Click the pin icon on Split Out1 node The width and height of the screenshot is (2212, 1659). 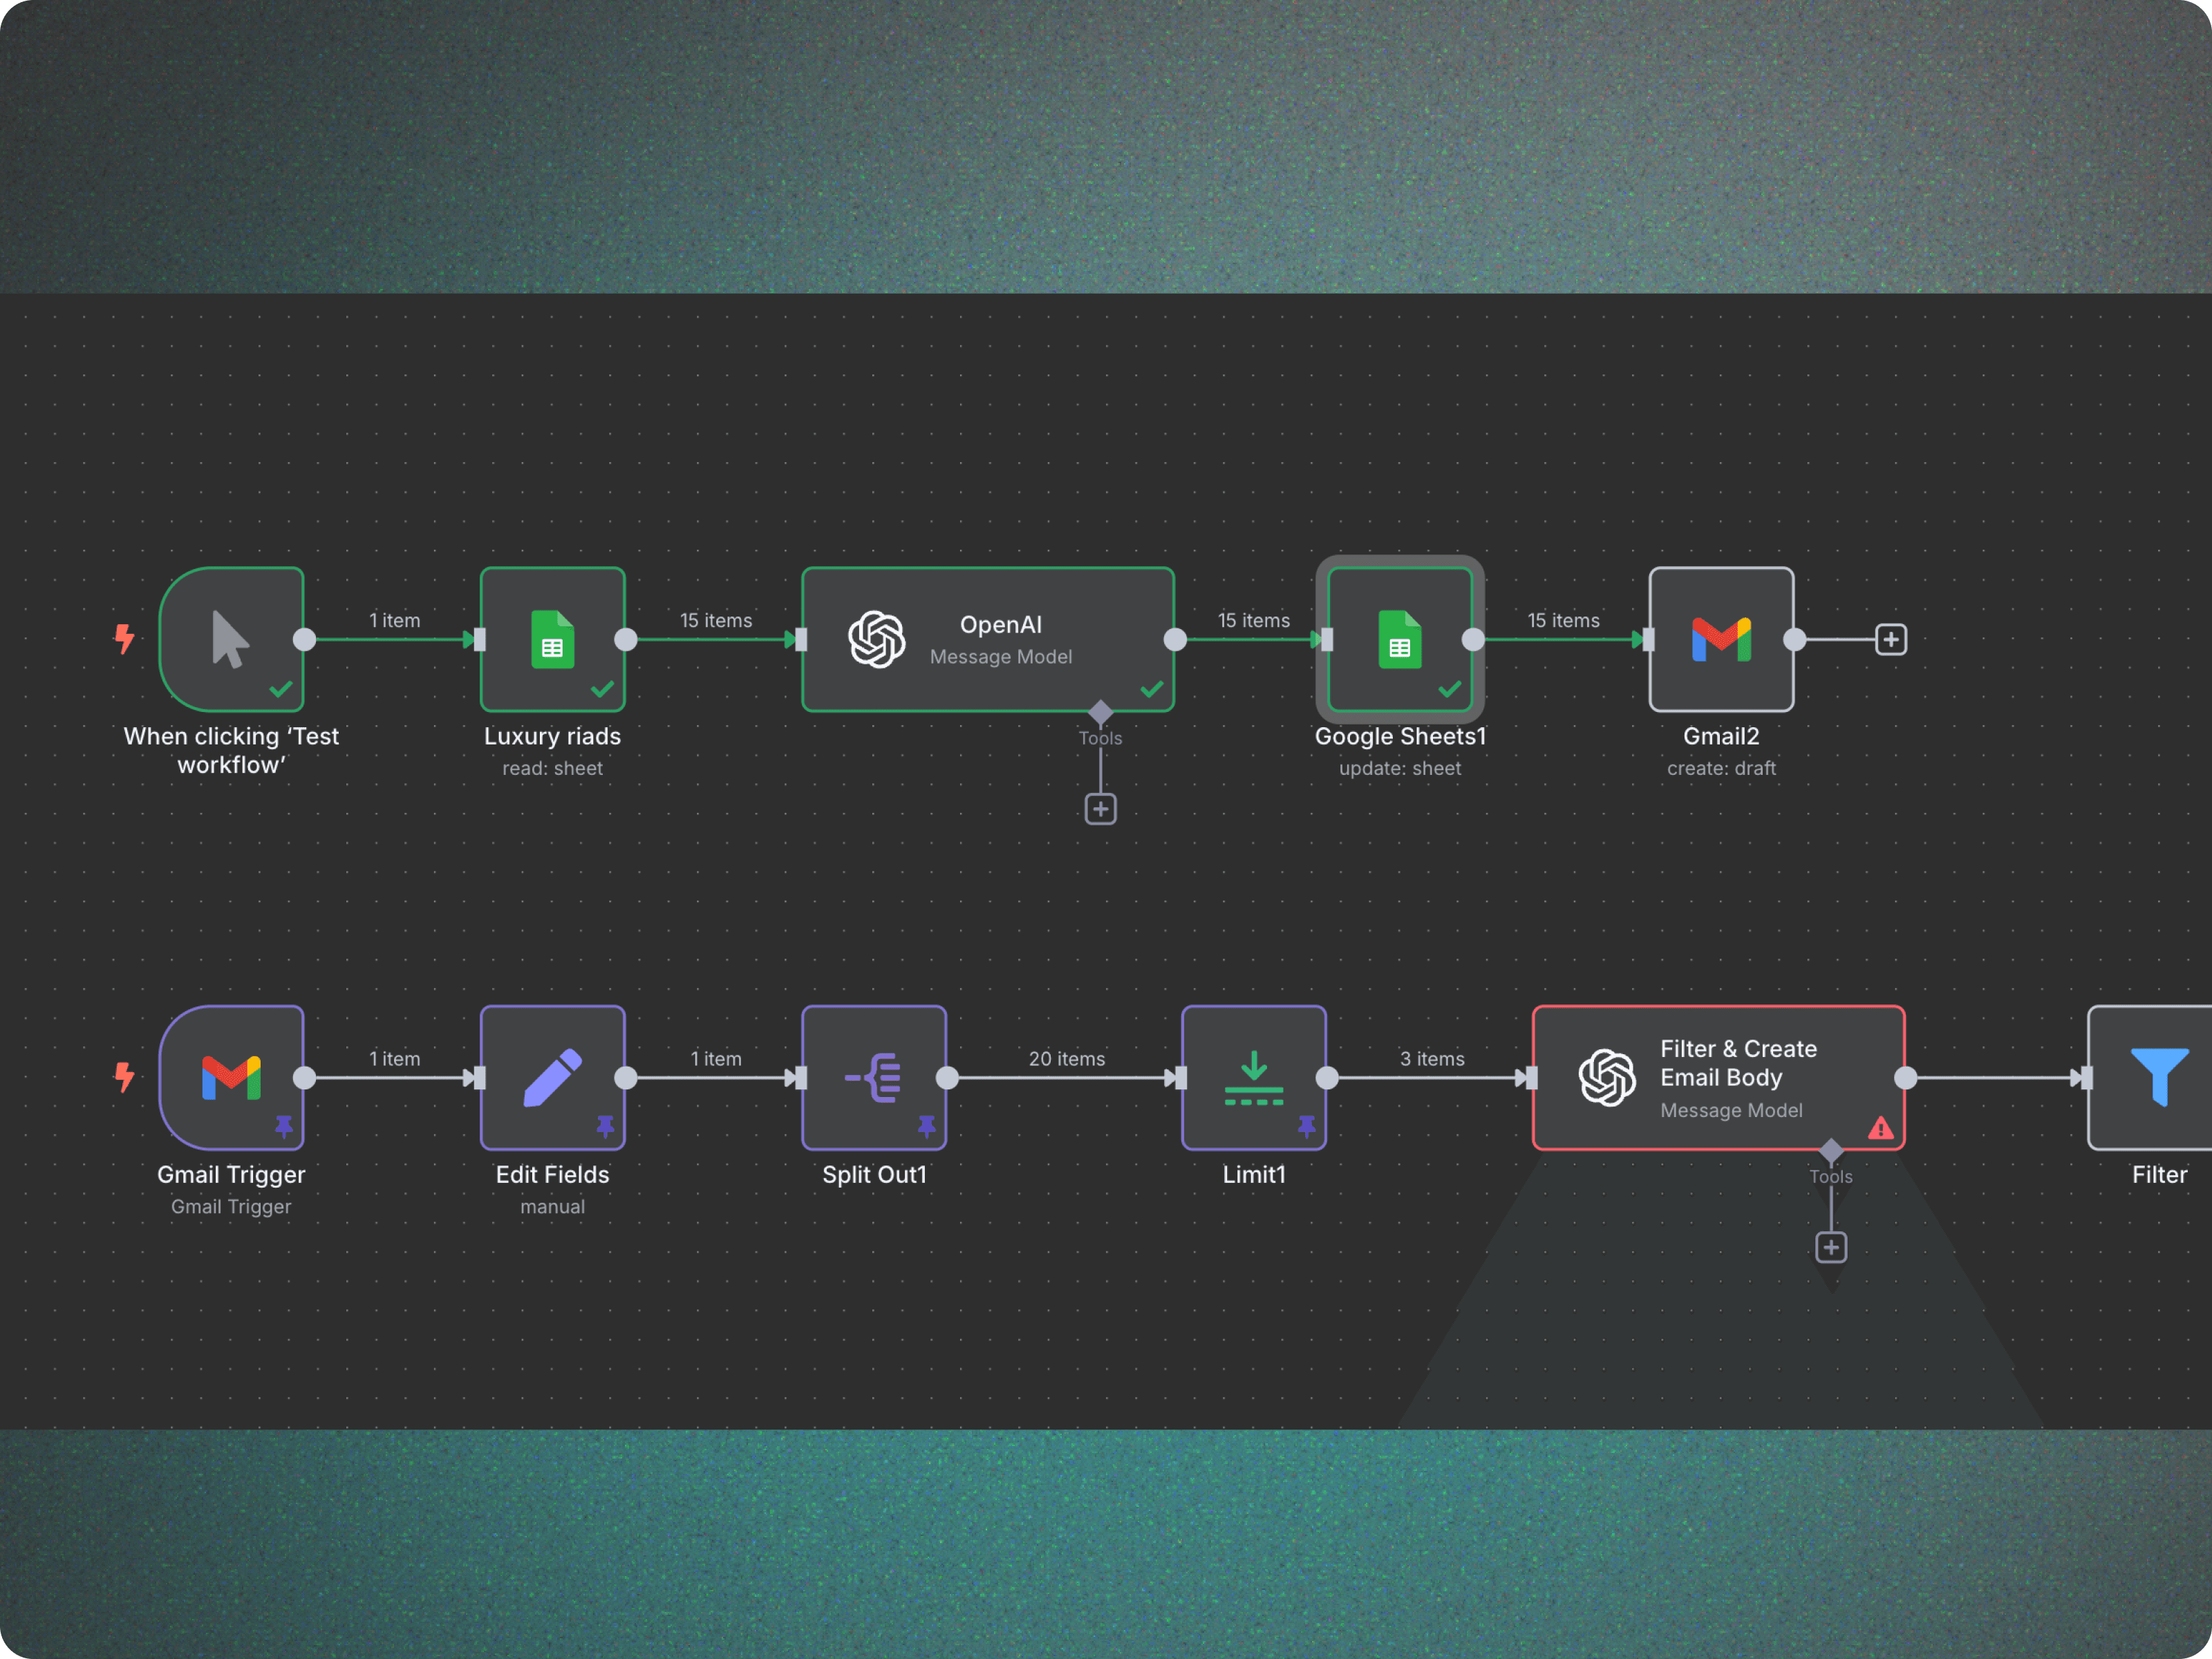(927, 1127)
